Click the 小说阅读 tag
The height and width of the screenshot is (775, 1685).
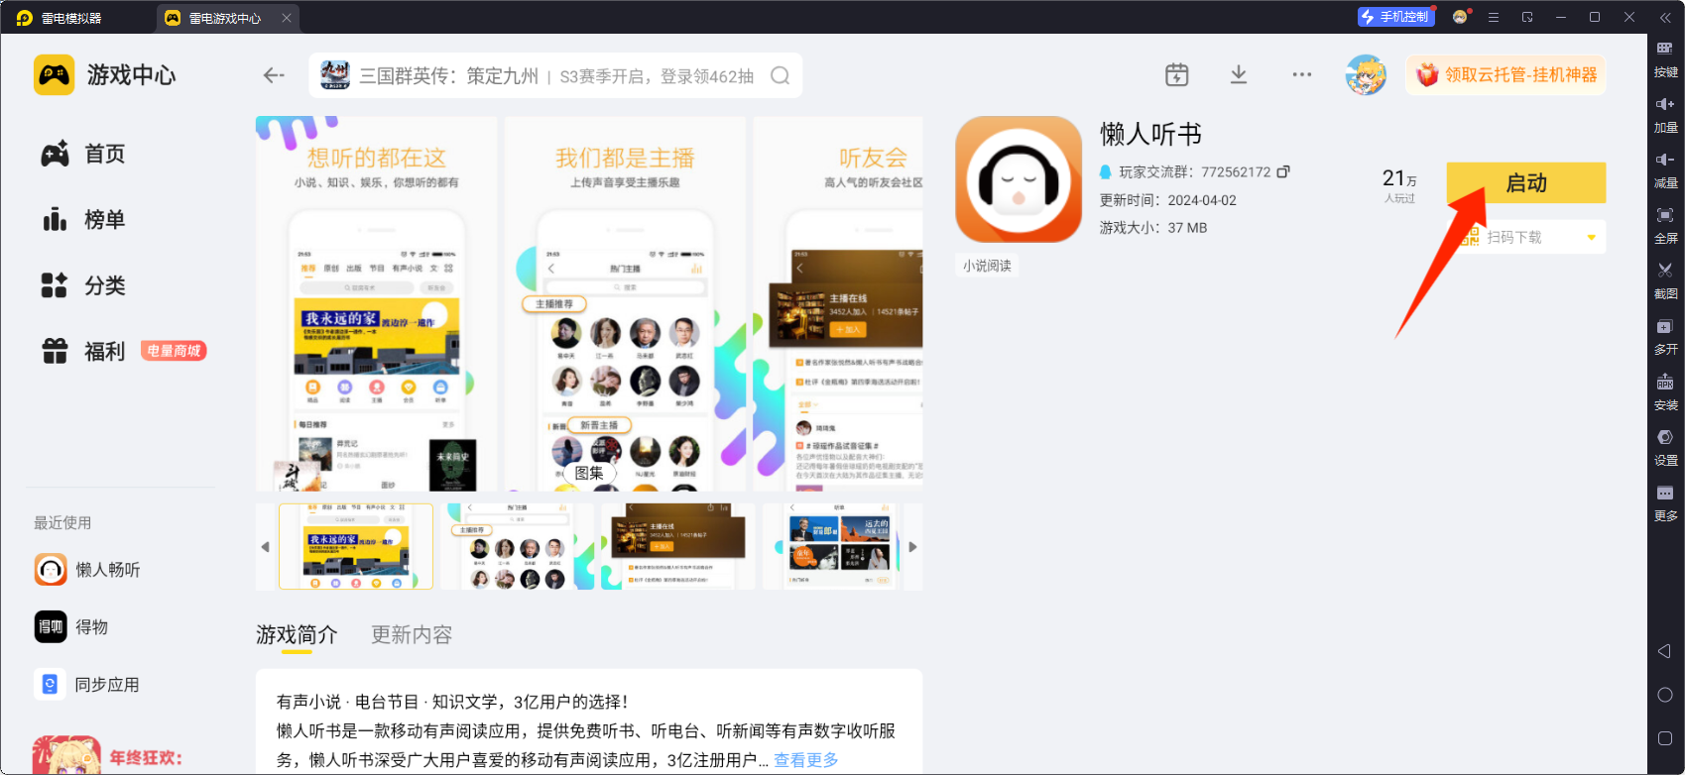pos(987,266)
